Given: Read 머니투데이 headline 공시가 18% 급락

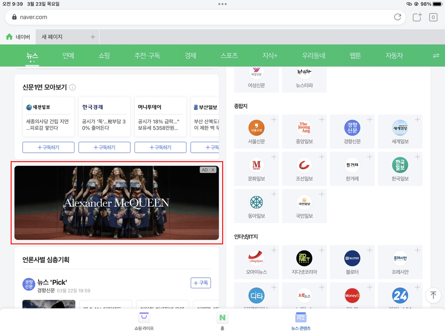Looking at the screenshot, I should [158, 125].
